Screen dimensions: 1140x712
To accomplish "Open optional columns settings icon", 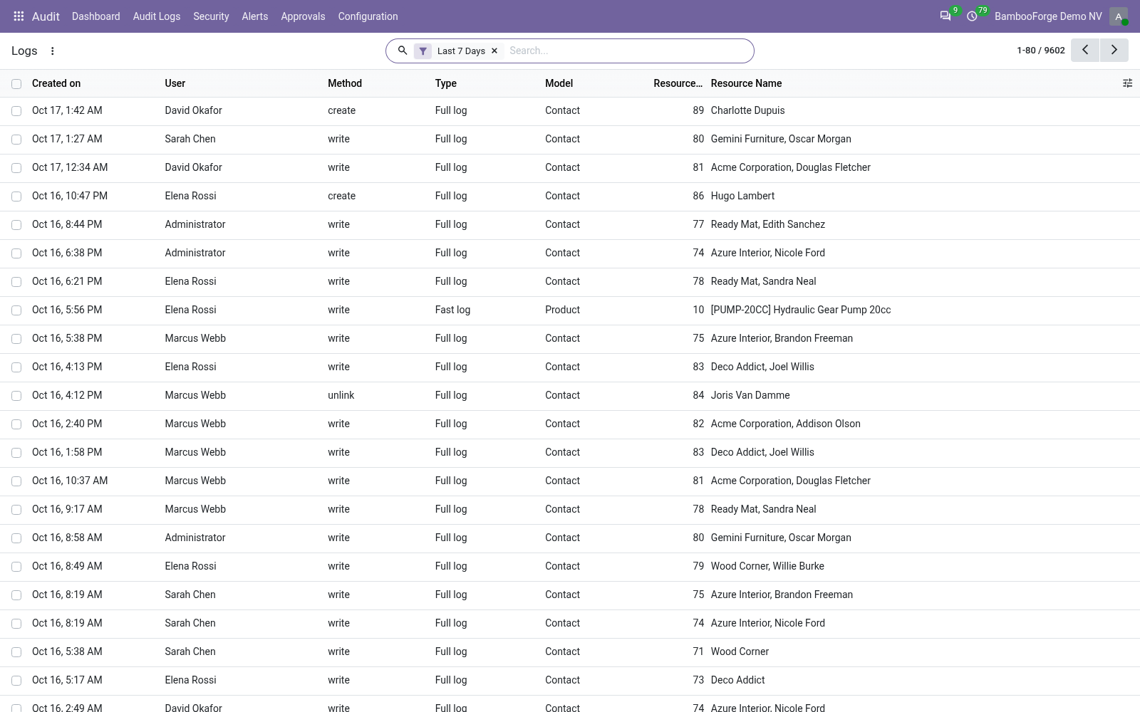I will click(x=1127, y=83).
